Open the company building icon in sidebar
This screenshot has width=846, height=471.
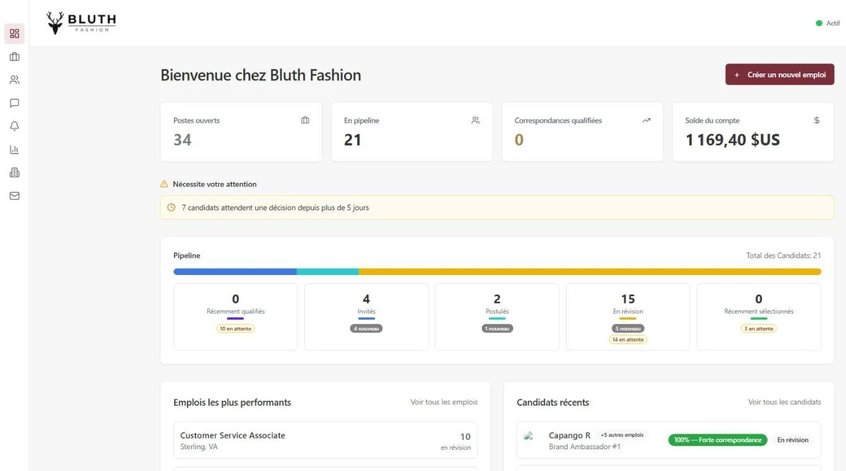[14, 172]
